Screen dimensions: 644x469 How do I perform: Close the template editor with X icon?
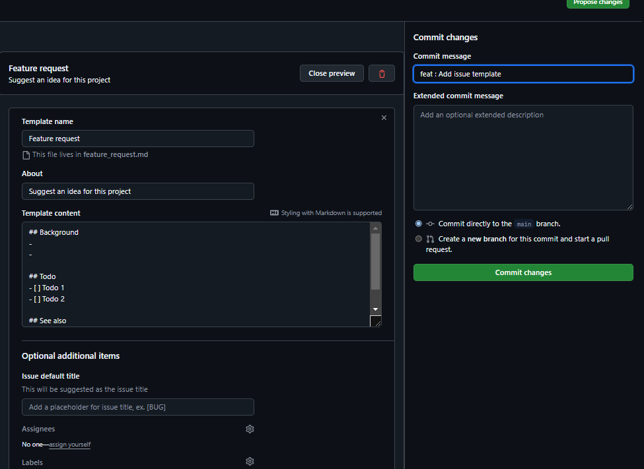384,118
